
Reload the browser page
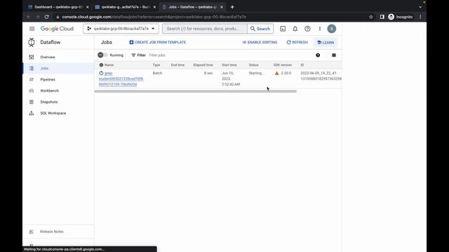47,17
